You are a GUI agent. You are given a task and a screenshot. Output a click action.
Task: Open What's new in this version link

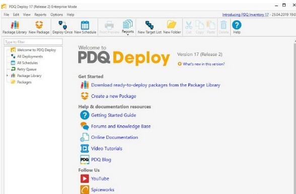coord(204,64)
